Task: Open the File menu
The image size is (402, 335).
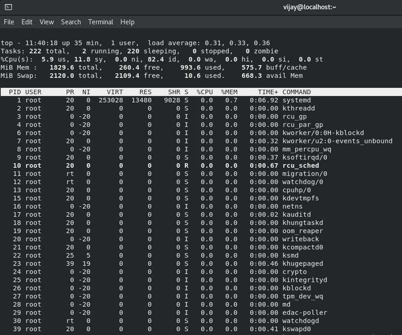Action: click(9, 22)
